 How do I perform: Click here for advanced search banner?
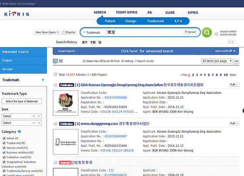[147, 51]
